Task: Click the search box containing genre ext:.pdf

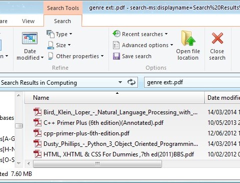Action: 192,82
